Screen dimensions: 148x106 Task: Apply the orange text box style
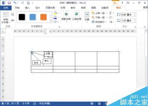click(x=44, y=17)
